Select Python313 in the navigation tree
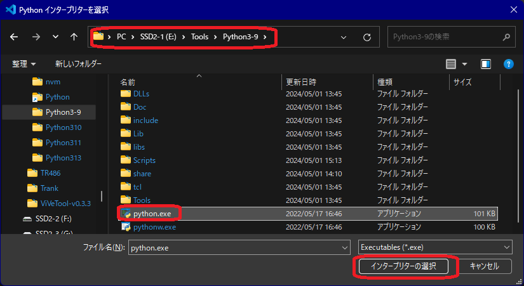Image resolution: width=524 pixels, height=286 pixels. pos(57,158)
